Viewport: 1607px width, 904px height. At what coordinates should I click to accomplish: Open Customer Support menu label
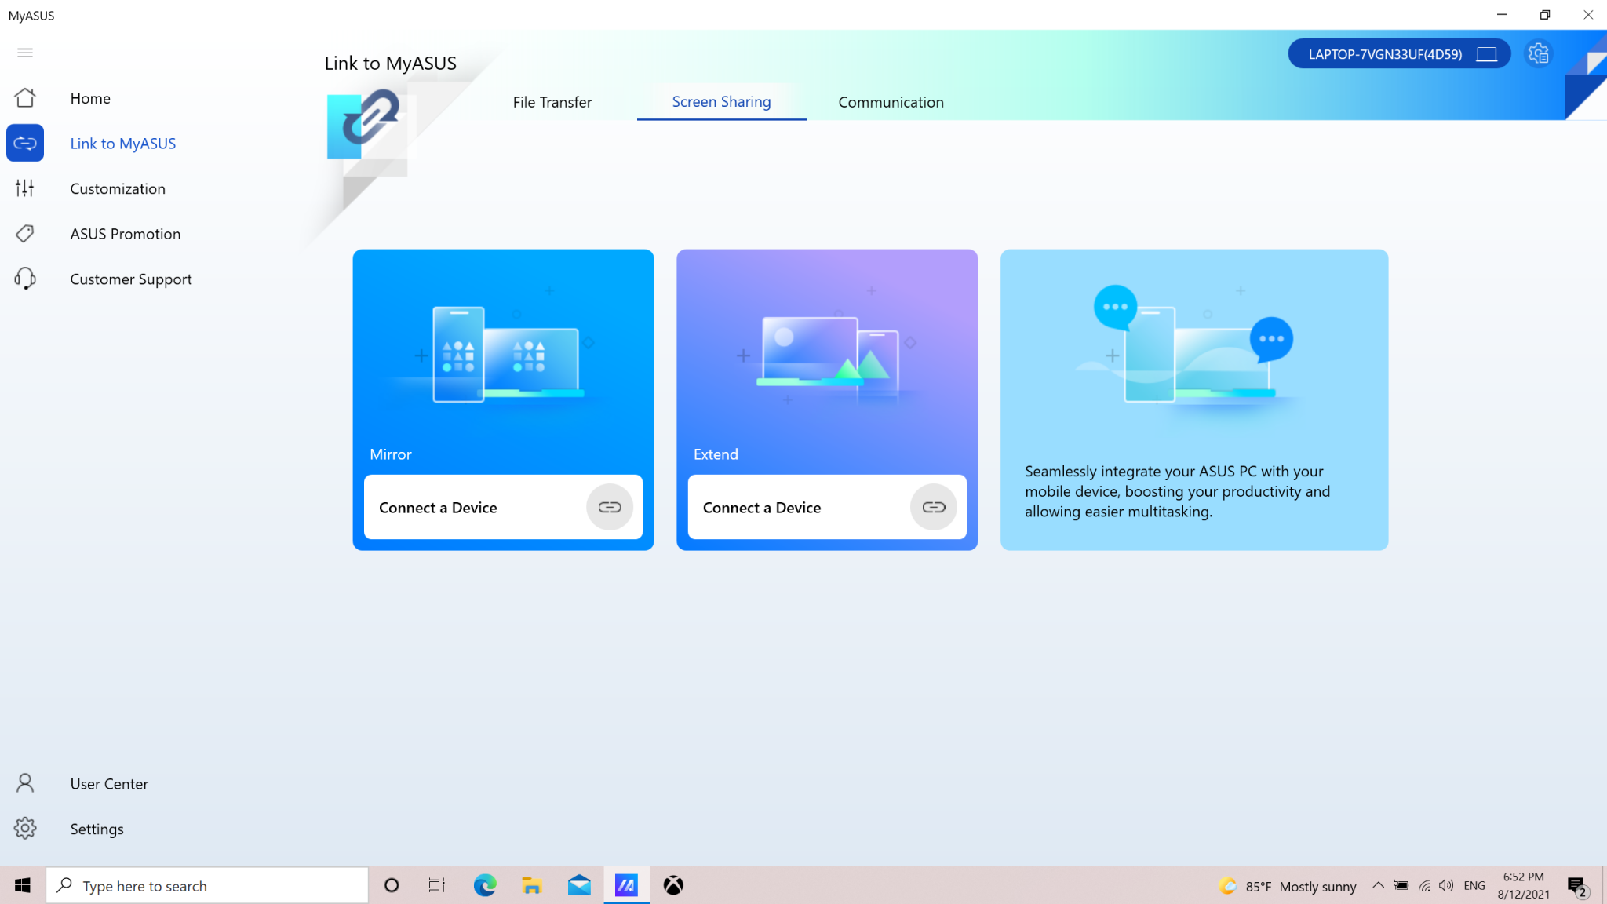[x=131, y=279]
